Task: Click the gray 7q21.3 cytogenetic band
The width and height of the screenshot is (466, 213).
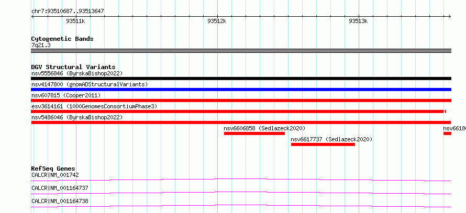Action: pos(241,51)
